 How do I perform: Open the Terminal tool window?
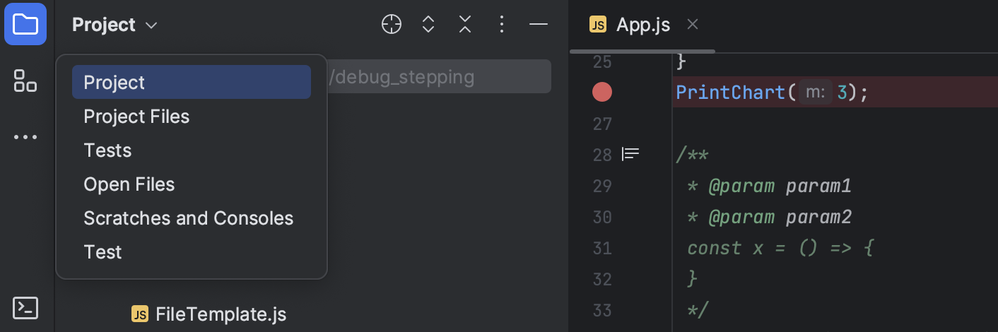[25, 307]
